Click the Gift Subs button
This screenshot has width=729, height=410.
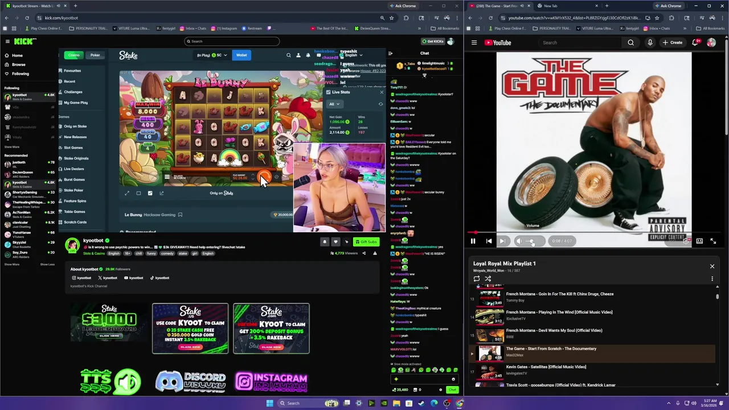[366, 241]
